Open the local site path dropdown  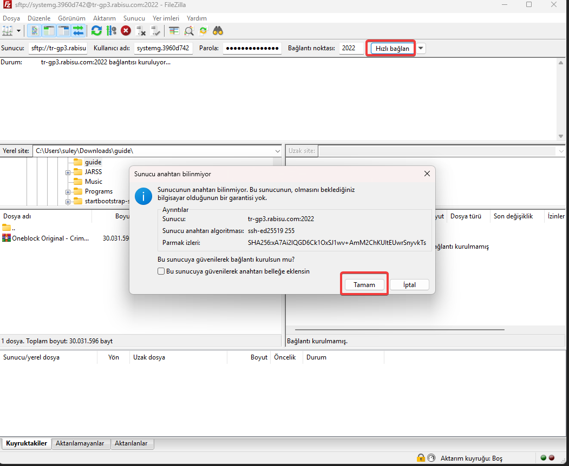click(278, 151)
